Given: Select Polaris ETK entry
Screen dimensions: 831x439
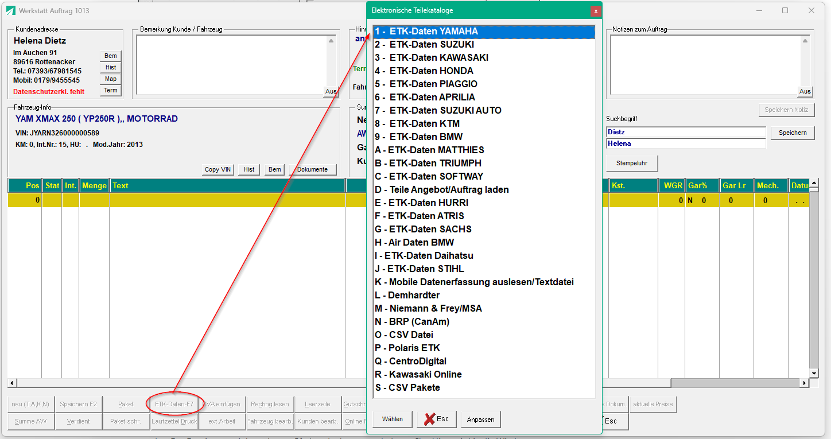Looking at the screenshot, I should point(484,348).
